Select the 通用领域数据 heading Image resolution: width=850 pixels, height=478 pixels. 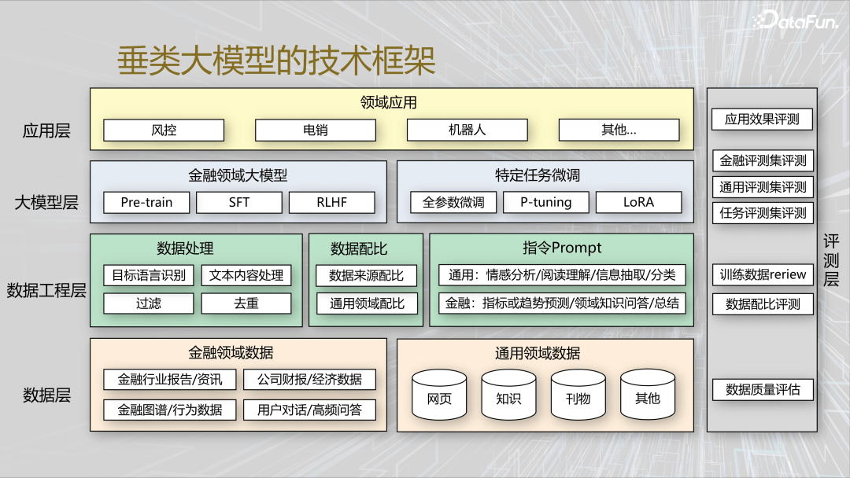point(538,354)
